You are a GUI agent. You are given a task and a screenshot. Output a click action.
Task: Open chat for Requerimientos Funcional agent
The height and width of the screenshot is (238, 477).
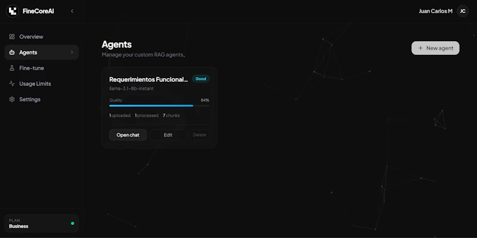click(128, 135)
